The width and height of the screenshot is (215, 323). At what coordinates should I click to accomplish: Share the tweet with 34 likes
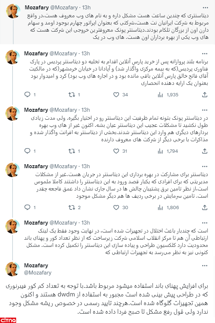pos(205,95)
